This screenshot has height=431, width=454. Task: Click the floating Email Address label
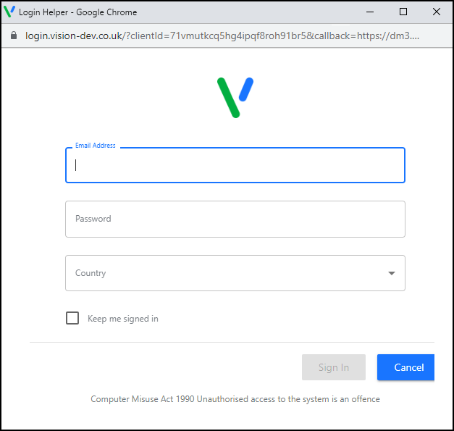(95, 146)
